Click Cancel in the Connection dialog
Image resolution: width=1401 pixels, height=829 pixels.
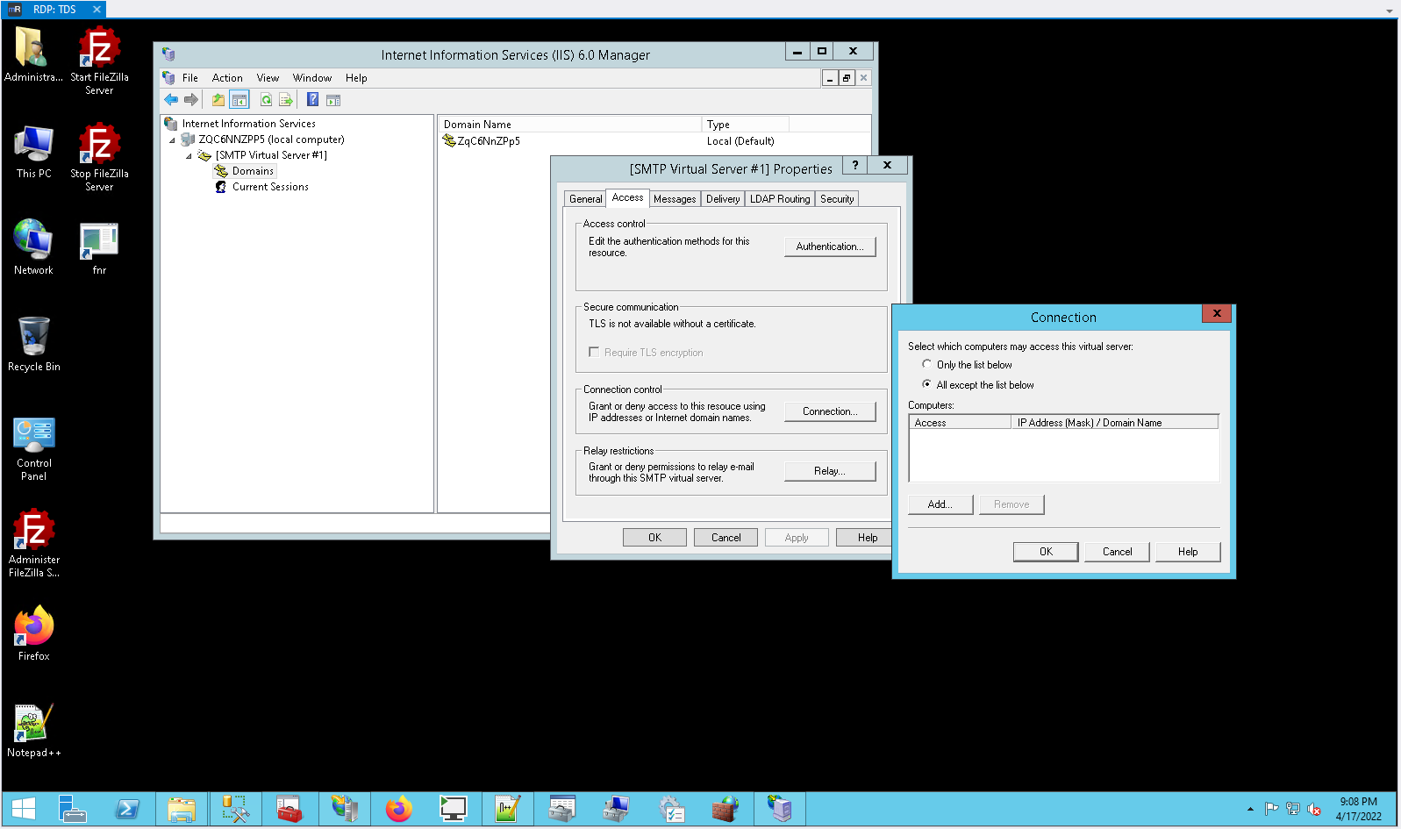pos(1117,552)
